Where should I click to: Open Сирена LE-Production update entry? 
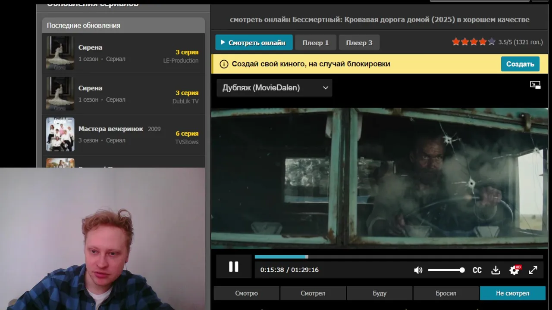[123, 53]
